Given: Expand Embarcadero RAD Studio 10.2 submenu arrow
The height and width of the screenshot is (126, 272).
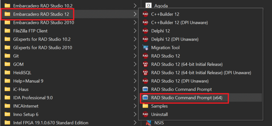Looking at the screenshot, I should [x=135, y=6].
